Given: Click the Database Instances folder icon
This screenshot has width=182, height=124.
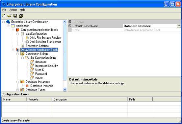Looking at the screenshot, I should [22, 82].
